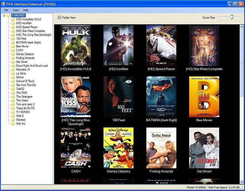Click the 100 Feet cover thumbnail
The image size is (245, 191).
118,97
